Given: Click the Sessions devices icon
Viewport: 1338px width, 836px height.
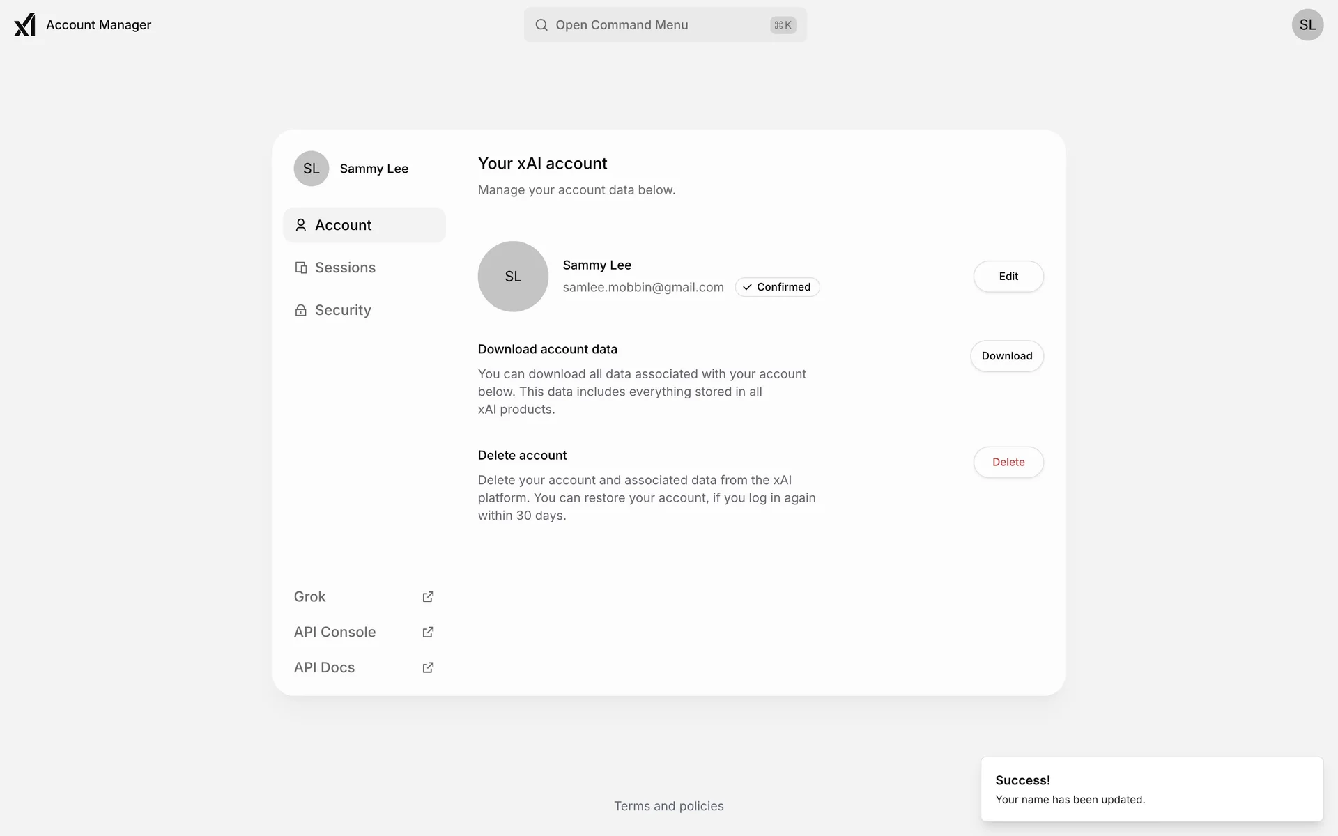Looking at the screenshot, I should click(300, 268).
